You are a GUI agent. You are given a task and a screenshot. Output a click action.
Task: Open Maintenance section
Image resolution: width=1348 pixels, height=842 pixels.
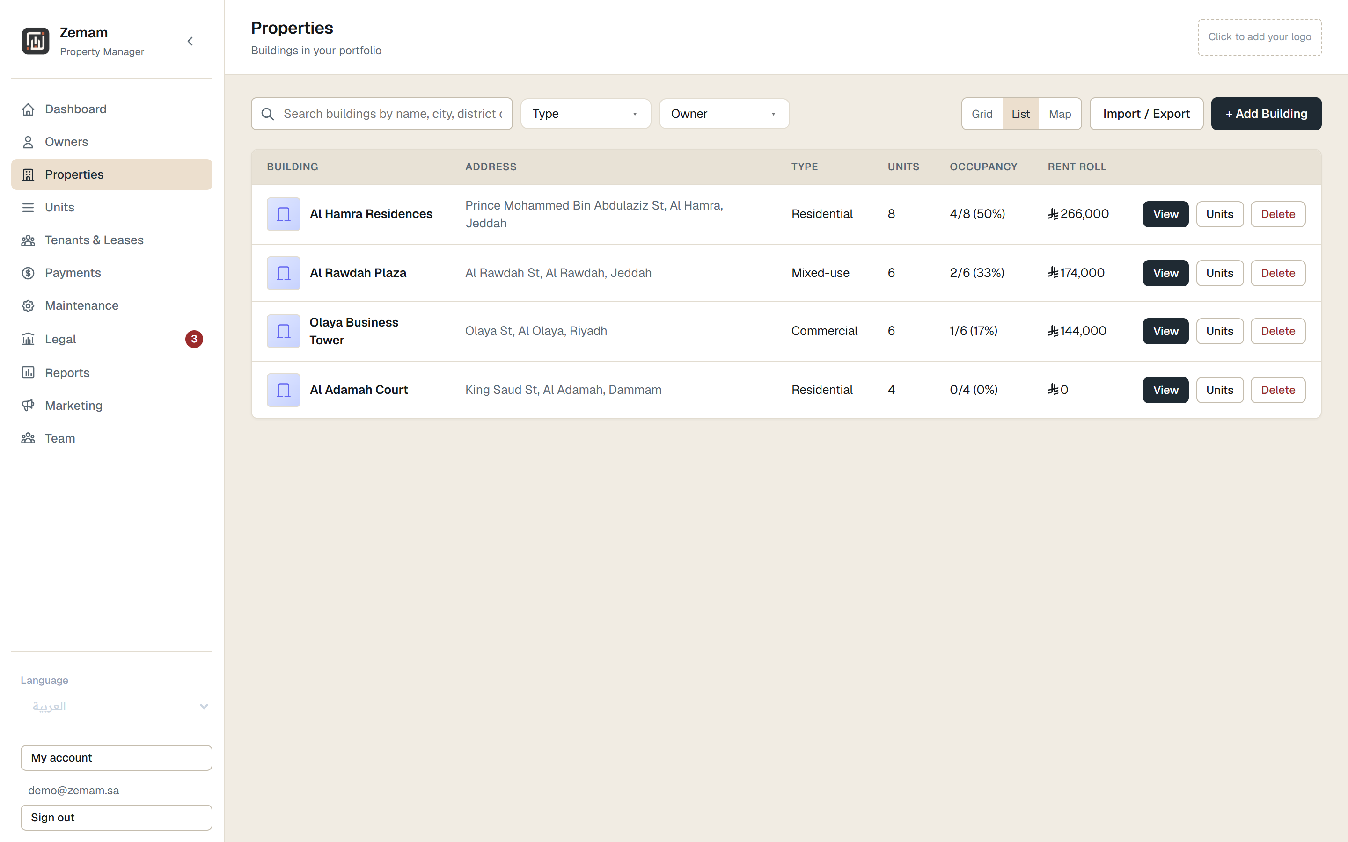[111, 306]
